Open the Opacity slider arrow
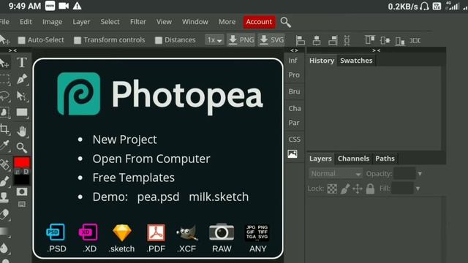Viewport: 468px width, 263px height. 420,174
